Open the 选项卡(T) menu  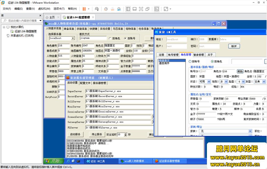click(59, 9)
